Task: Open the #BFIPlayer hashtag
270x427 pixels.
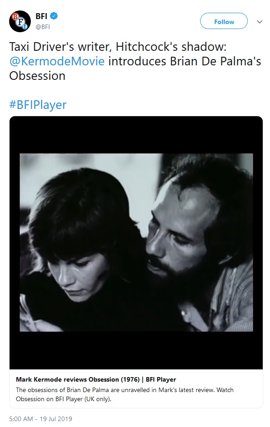Action: (x=38, y=105)
